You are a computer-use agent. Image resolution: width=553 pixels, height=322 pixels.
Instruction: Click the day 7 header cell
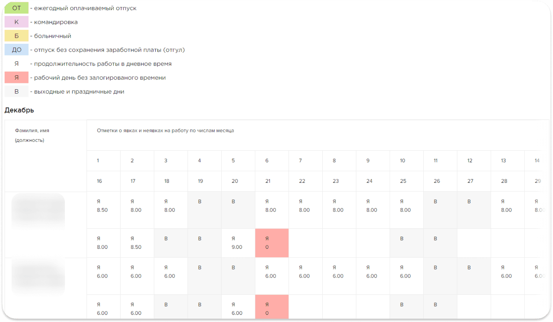(x=300, y=161)
